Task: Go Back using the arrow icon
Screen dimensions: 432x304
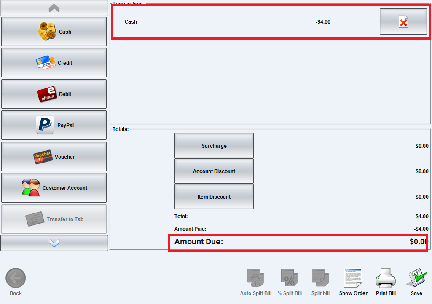Action: point(16,282)
